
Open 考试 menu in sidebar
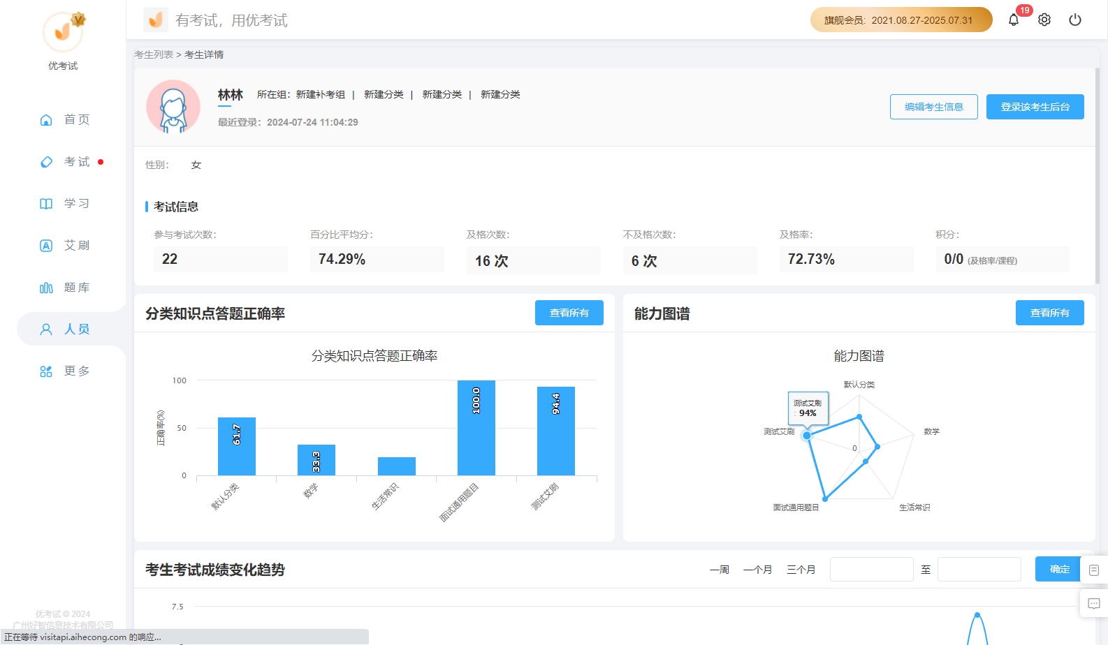click(77, 162)
